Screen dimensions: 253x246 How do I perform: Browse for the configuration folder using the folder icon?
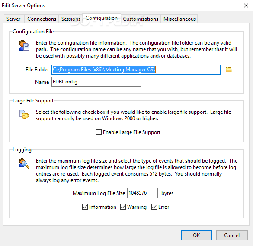(229, 70)
